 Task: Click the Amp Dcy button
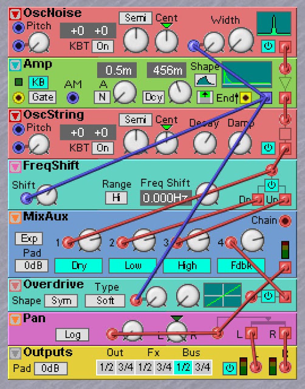point(154,97)
